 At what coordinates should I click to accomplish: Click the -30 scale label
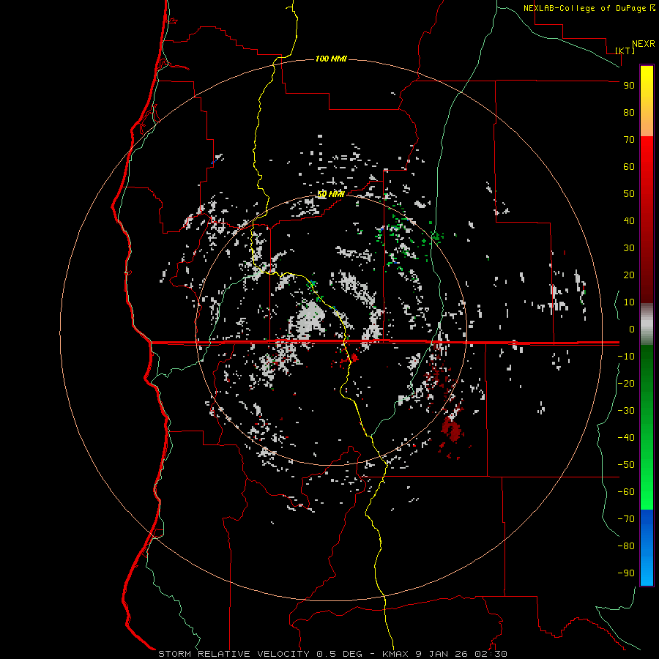pyautogui.click(x=626, y=411)
